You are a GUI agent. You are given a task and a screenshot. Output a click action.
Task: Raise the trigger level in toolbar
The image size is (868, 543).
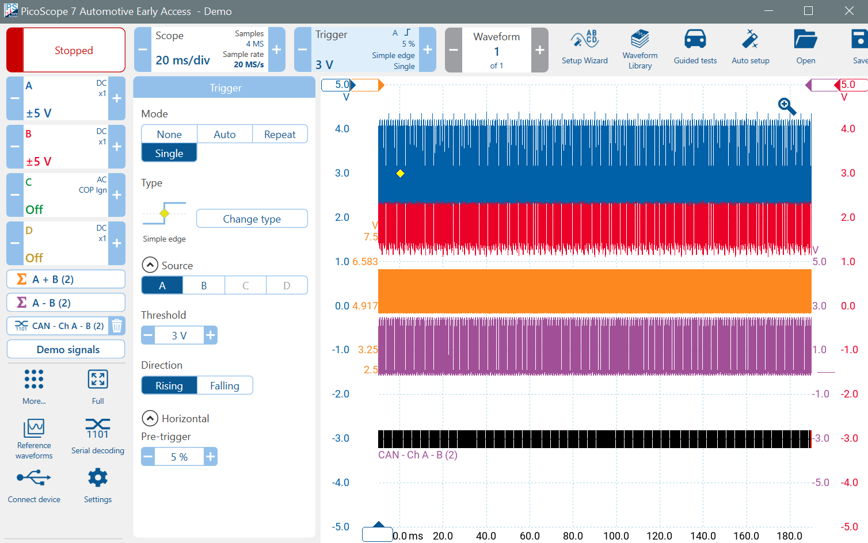(x=428, y=49)
